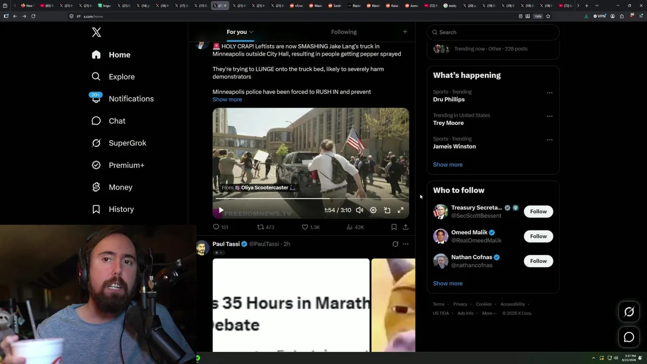Open the Dru Phillips trending topic
The width and height of the screenshot is (647, 364).
pyautogui.click(x=449, y=100)
